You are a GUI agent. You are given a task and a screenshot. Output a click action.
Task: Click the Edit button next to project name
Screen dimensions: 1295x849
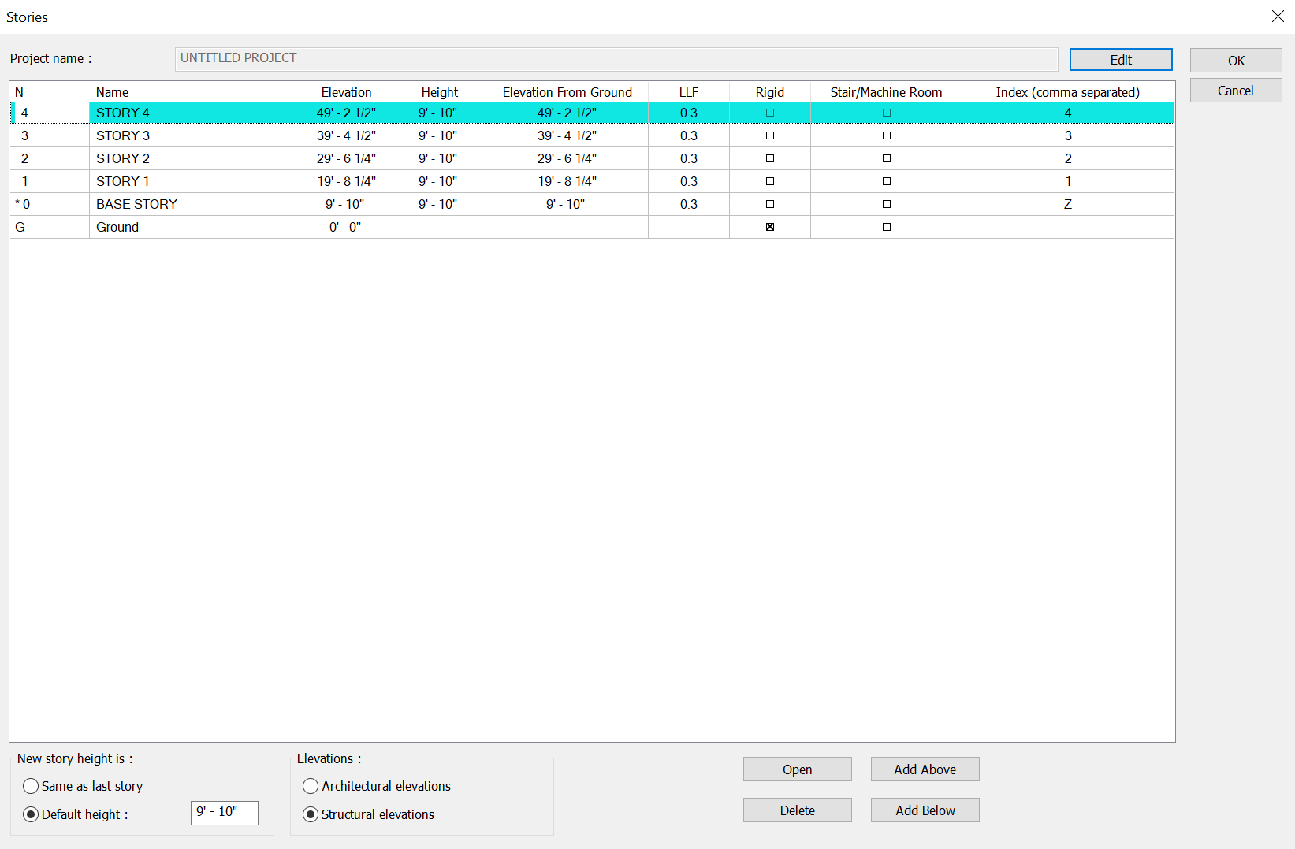[x=1120, y=60]
